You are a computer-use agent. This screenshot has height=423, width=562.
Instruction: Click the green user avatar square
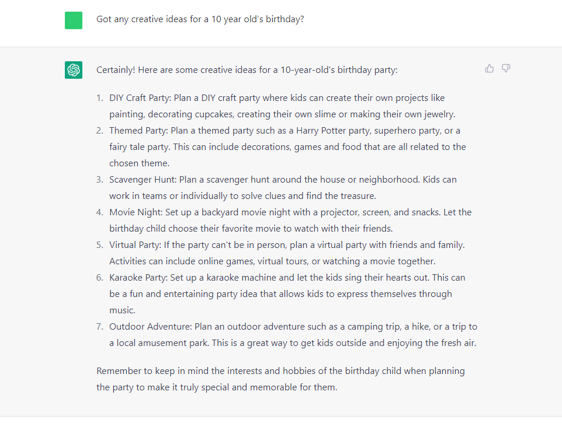74,20
